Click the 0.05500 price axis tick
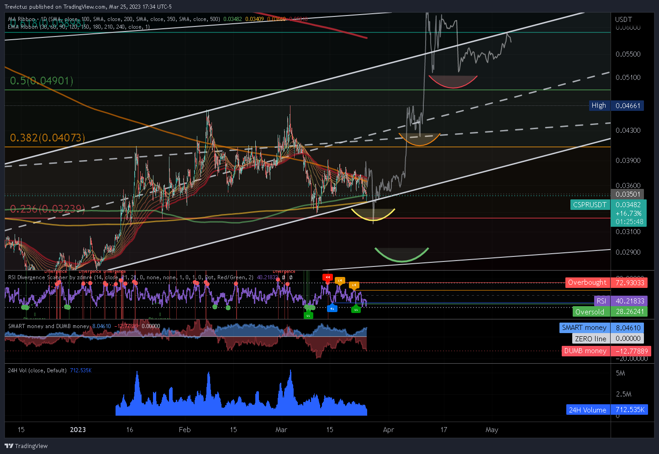 (628, 54)
